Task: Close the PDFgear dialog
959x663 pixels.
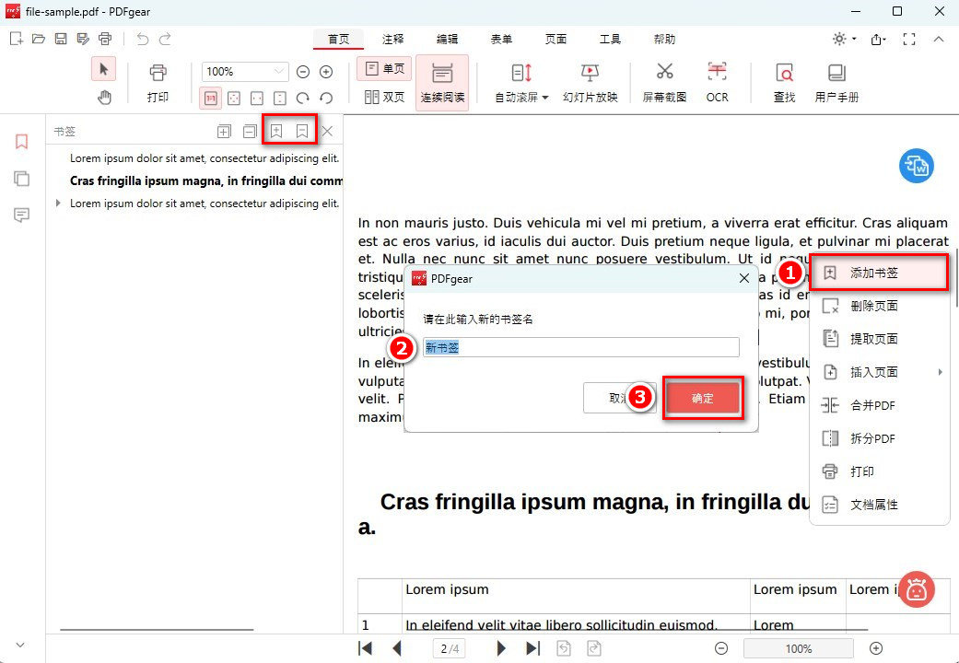Action: [743, 278]
